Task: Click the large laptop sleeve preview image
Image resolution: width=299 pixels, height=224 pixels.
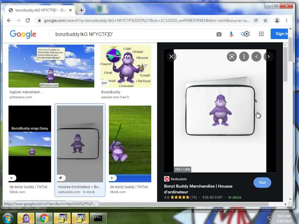Action: pyautogui.click(x=220, y=111)
